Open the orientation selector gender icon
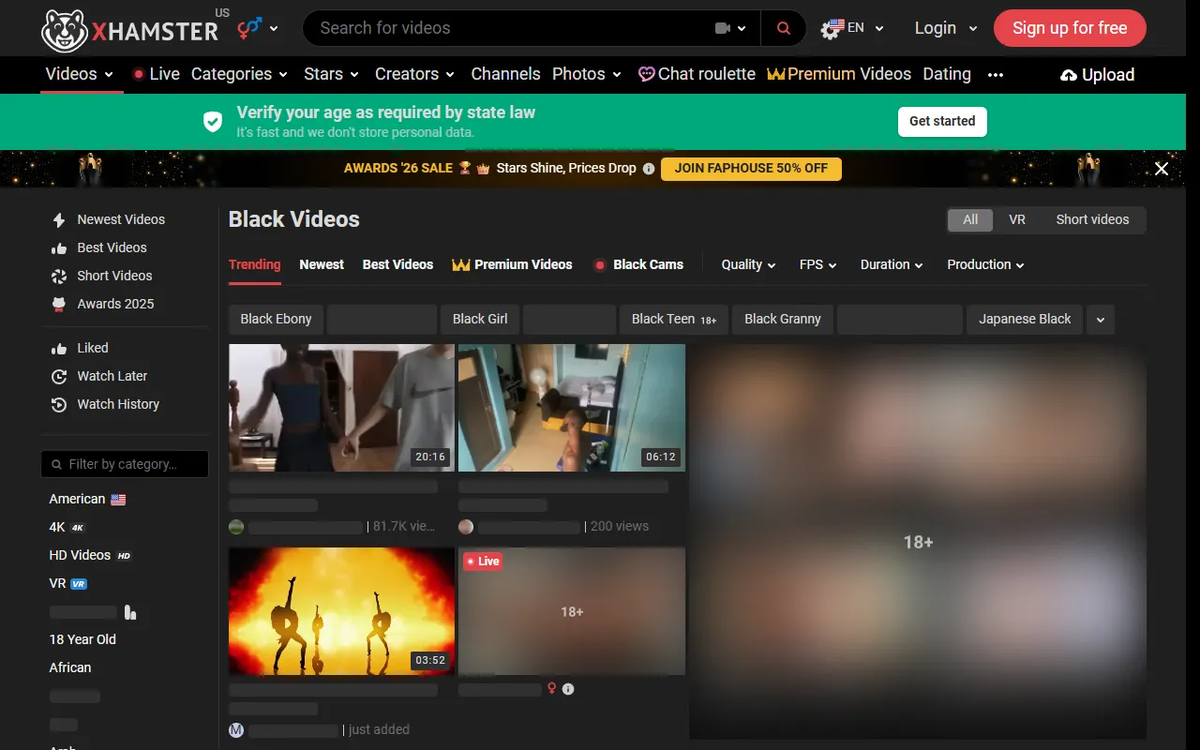 click(258, 28)
